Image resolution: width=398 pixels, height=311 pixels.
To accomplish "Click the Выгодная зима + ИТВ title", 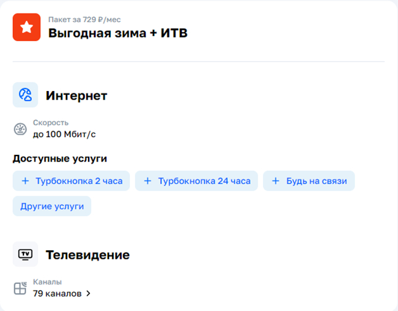I will tap(118, 33).
